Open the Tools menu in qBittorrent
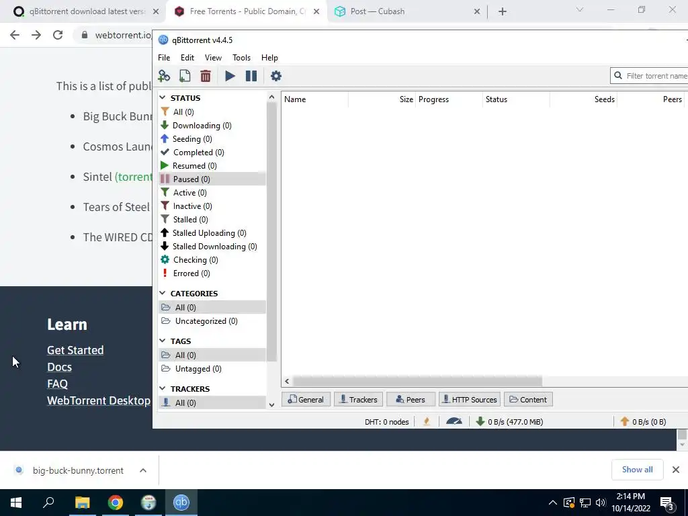The height and width of the screenshot is (516, 688). click(241, 58)
